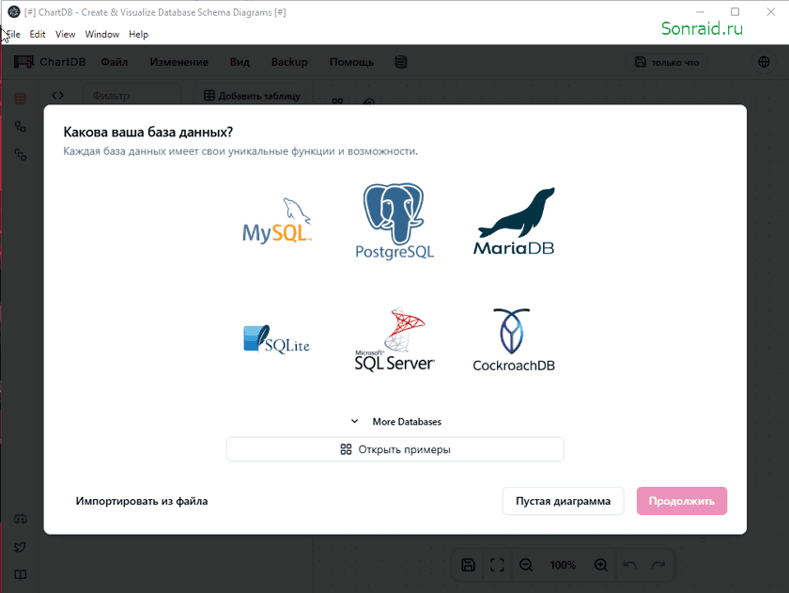Viewport: 789px width, 593px height.
Task: Open the Discord sidebar icon
Action: click(20, 519)
